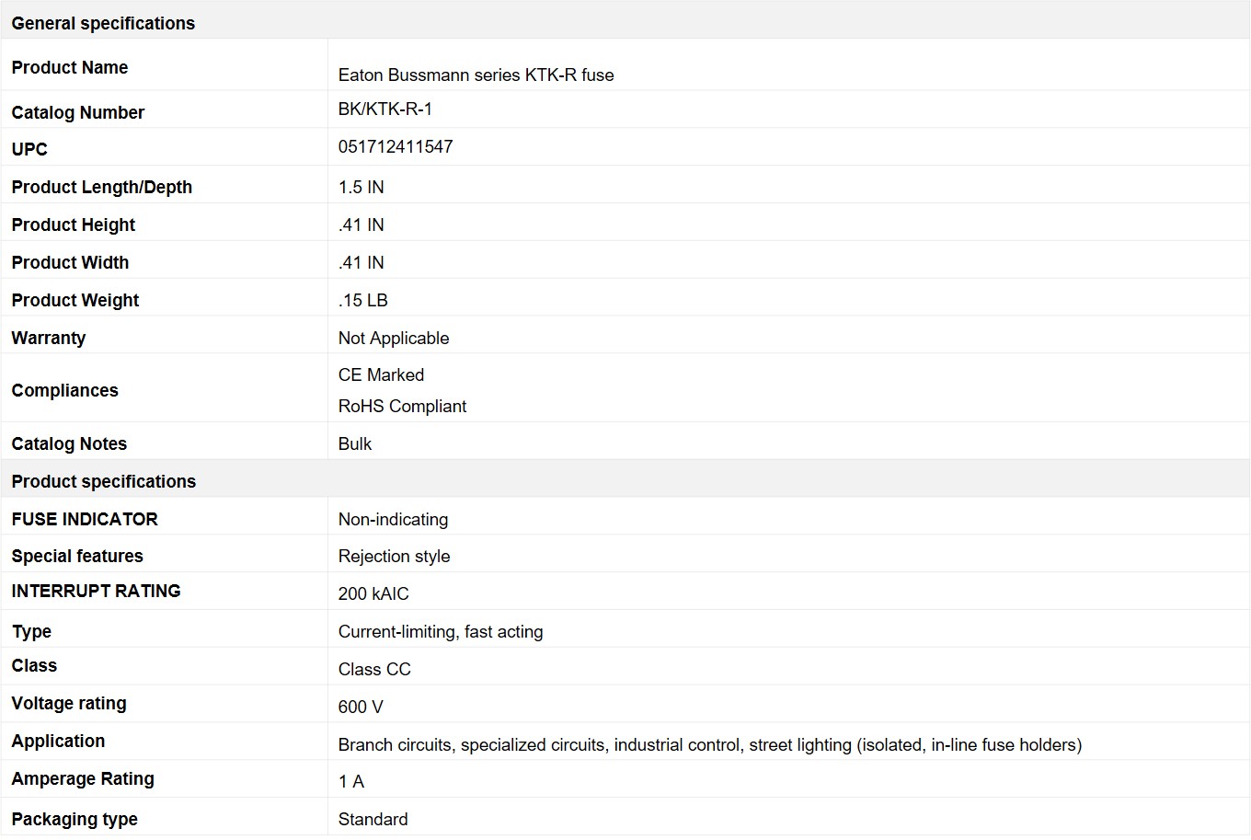Click the FUSE INDICATOR label
Viewport: 1251px width, 840px height.
(85, 519)
